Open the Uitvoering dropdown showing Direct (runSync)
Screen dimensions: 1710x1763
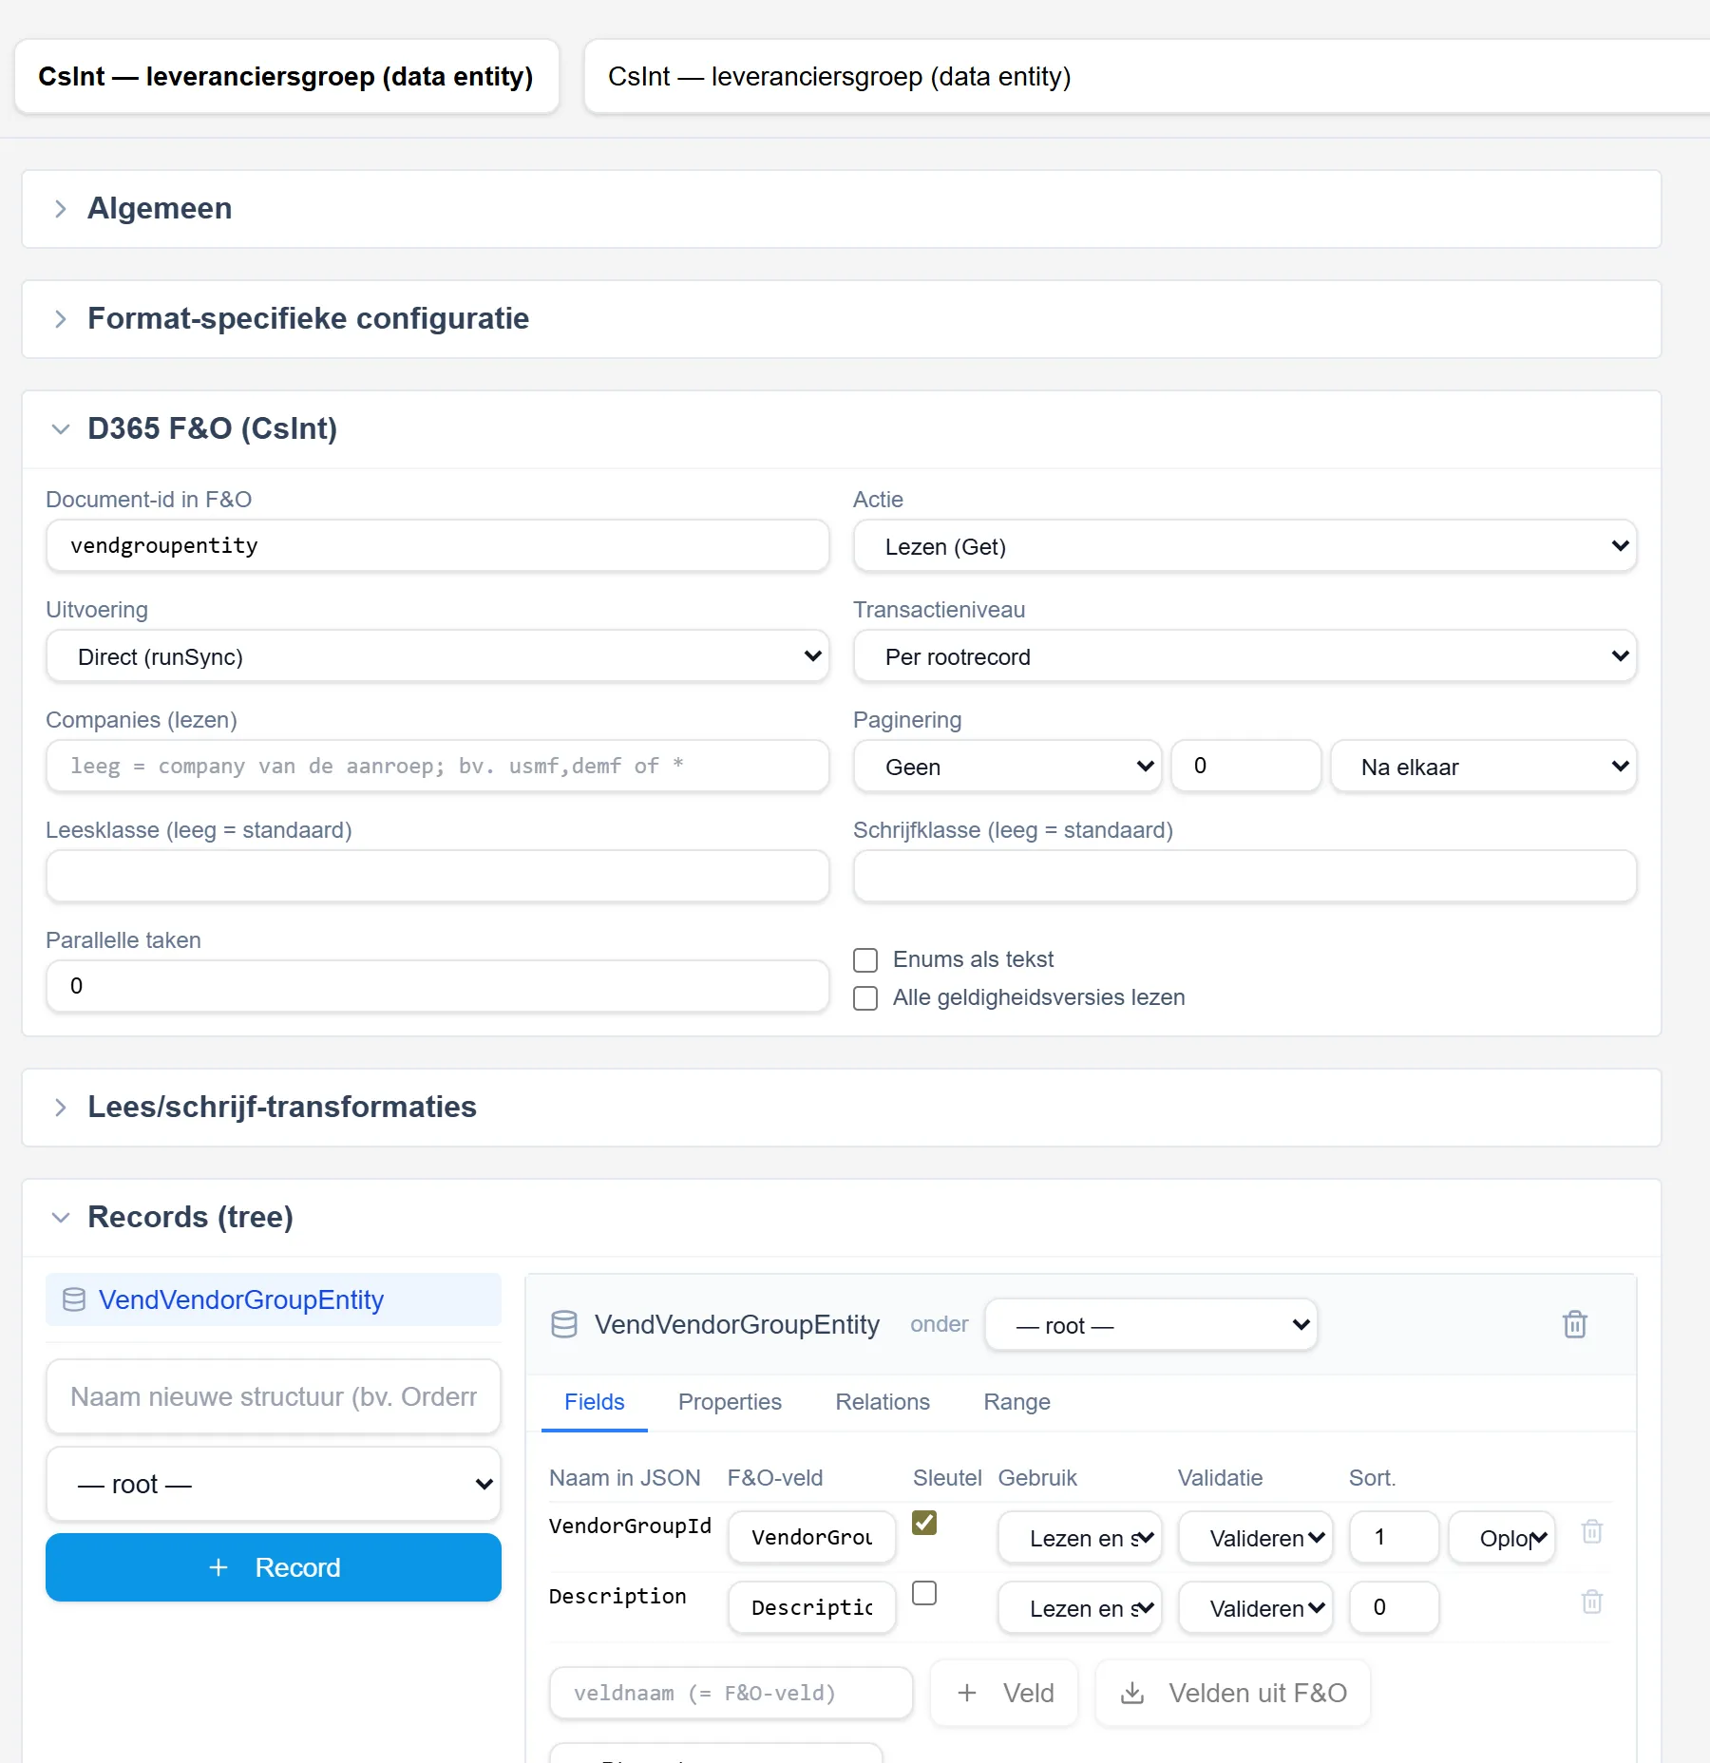[437, 656]
